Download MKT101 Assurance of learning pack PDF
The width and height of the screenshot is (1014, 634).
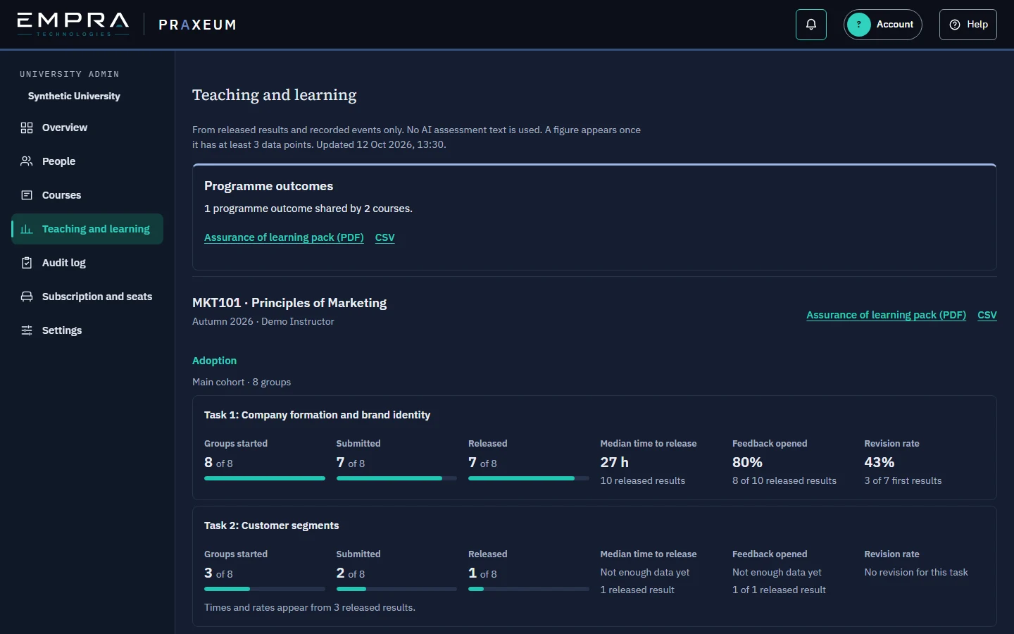tap(886, 315)
